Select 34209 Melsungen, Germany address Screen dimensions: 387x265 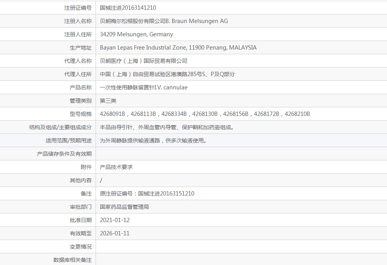(136, 34)
